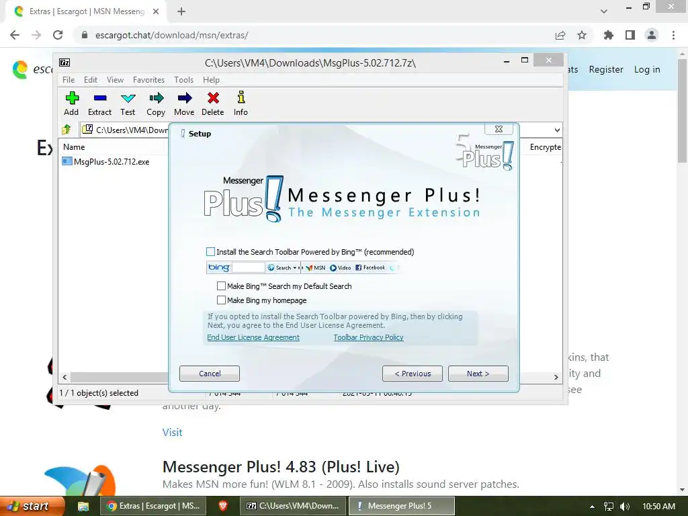The image size is (688, 516).
Task: Reload the escargot.chat page
Action: pyautogui.click(x=58, y=35)
